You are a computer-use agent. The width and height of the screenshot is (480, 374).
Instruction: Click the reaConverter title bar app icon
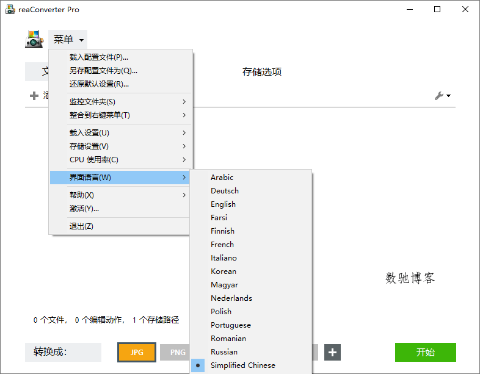tap(10, 10)
